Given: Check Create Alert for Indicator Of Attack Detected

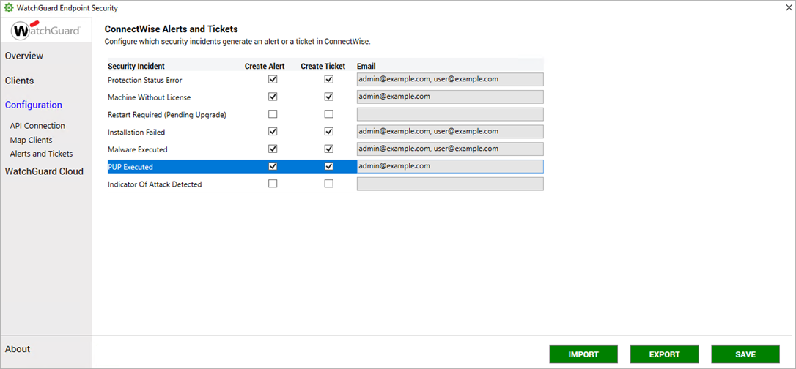Looking at the screenshot, I should click(273, 184).
